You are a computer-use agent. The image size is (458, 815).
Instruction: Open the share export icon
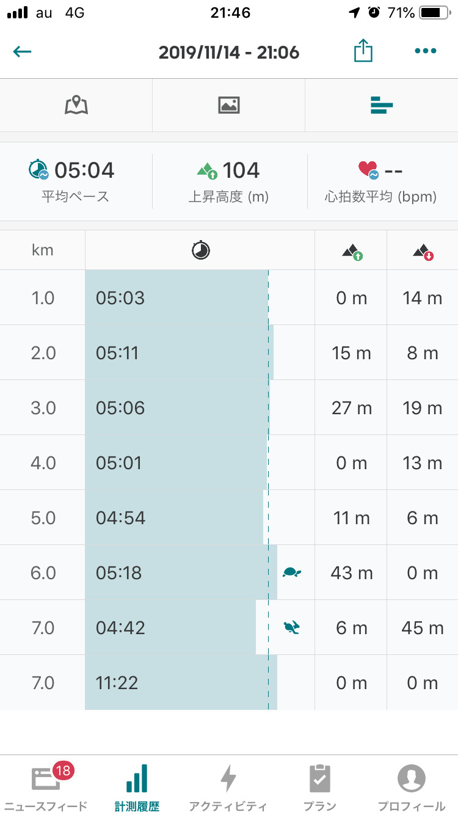[x=363, y=51]
